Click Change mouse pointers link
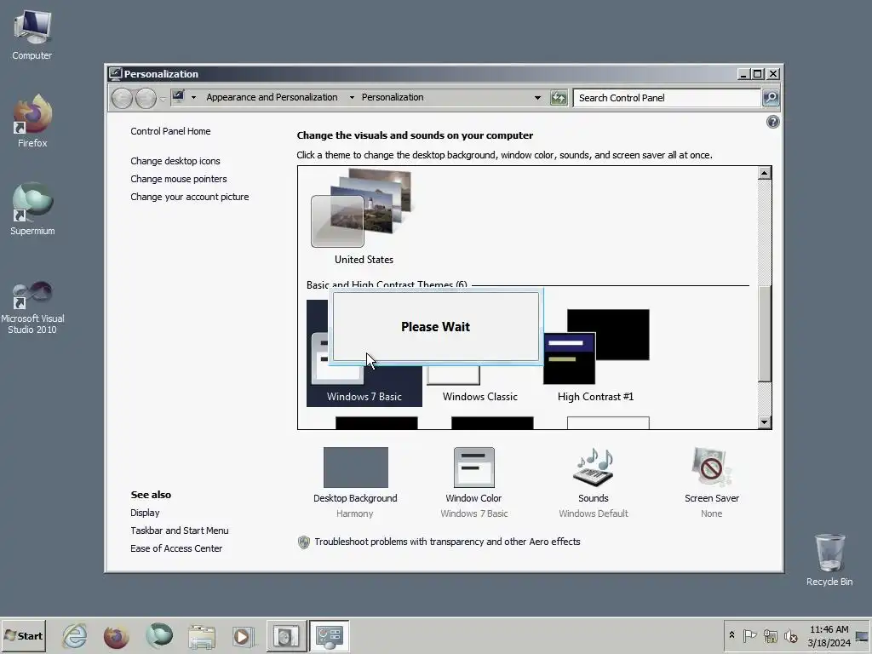Screen dimensions: 872x654 click(x=179, y=179)
